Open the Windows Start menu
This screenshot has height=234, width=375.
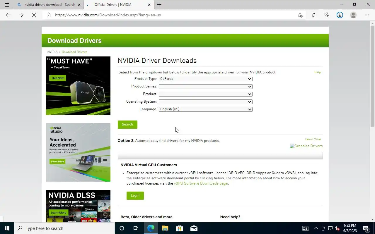coord(7,228)
